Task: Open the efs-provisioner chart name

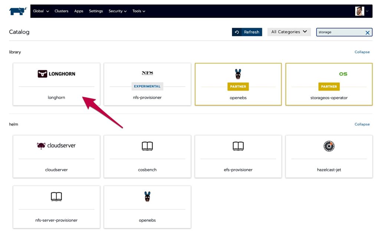Action: coord(238,169)
